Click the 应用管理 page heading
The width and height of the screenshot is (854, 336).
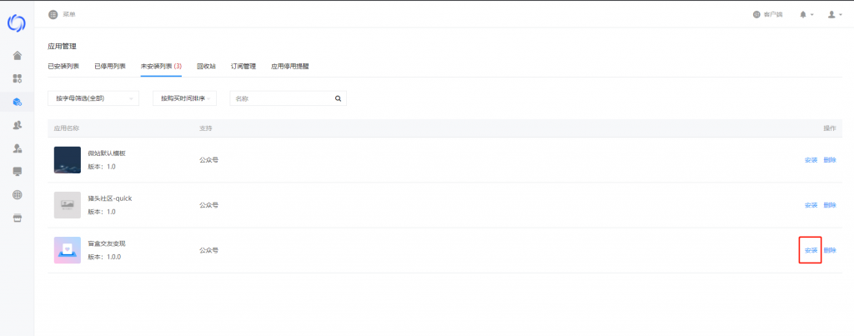62,47
